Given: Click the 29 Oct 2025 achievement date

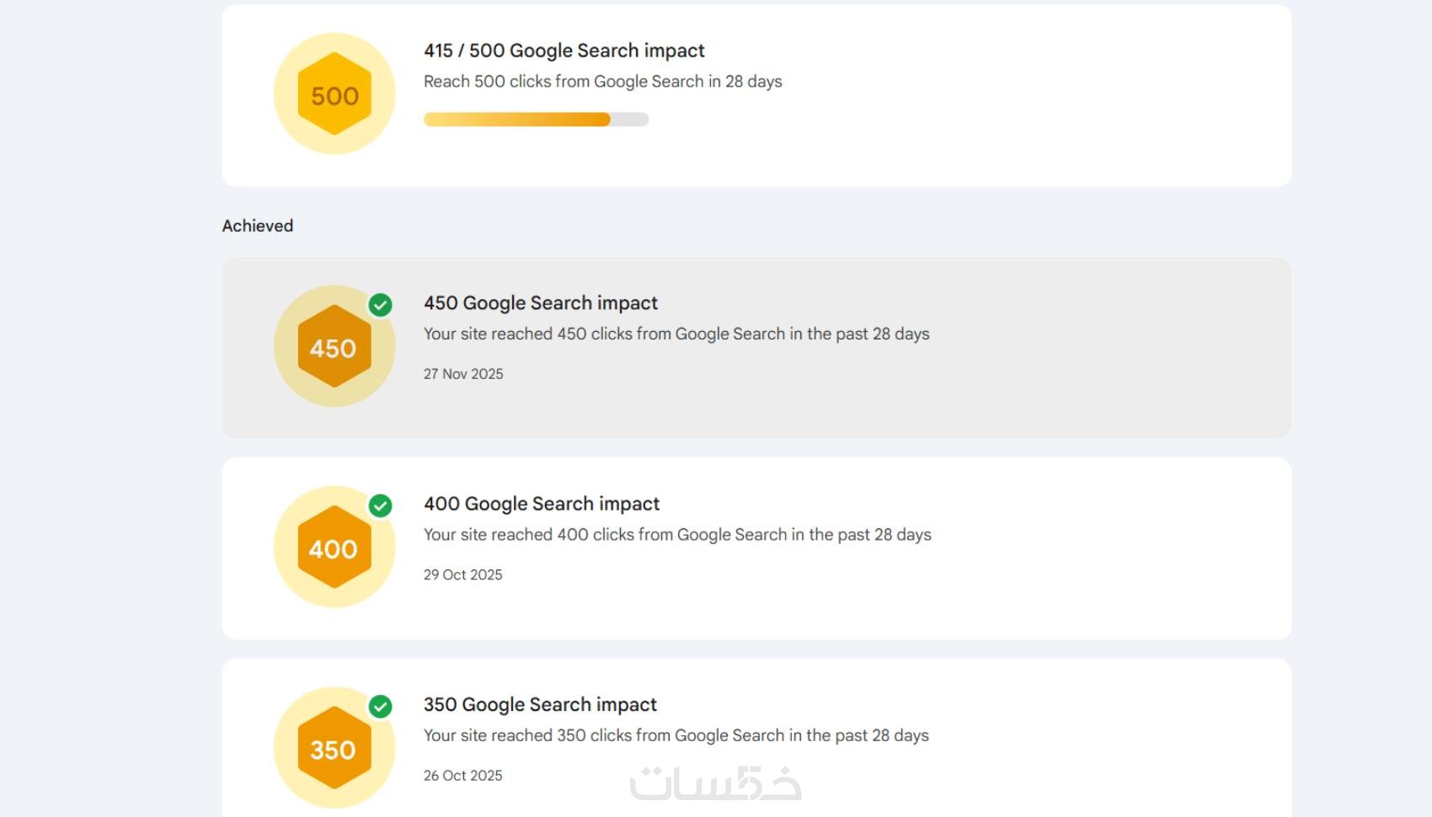Looking at the screenshot, I should pyautogui.click(x=462, y=574).
